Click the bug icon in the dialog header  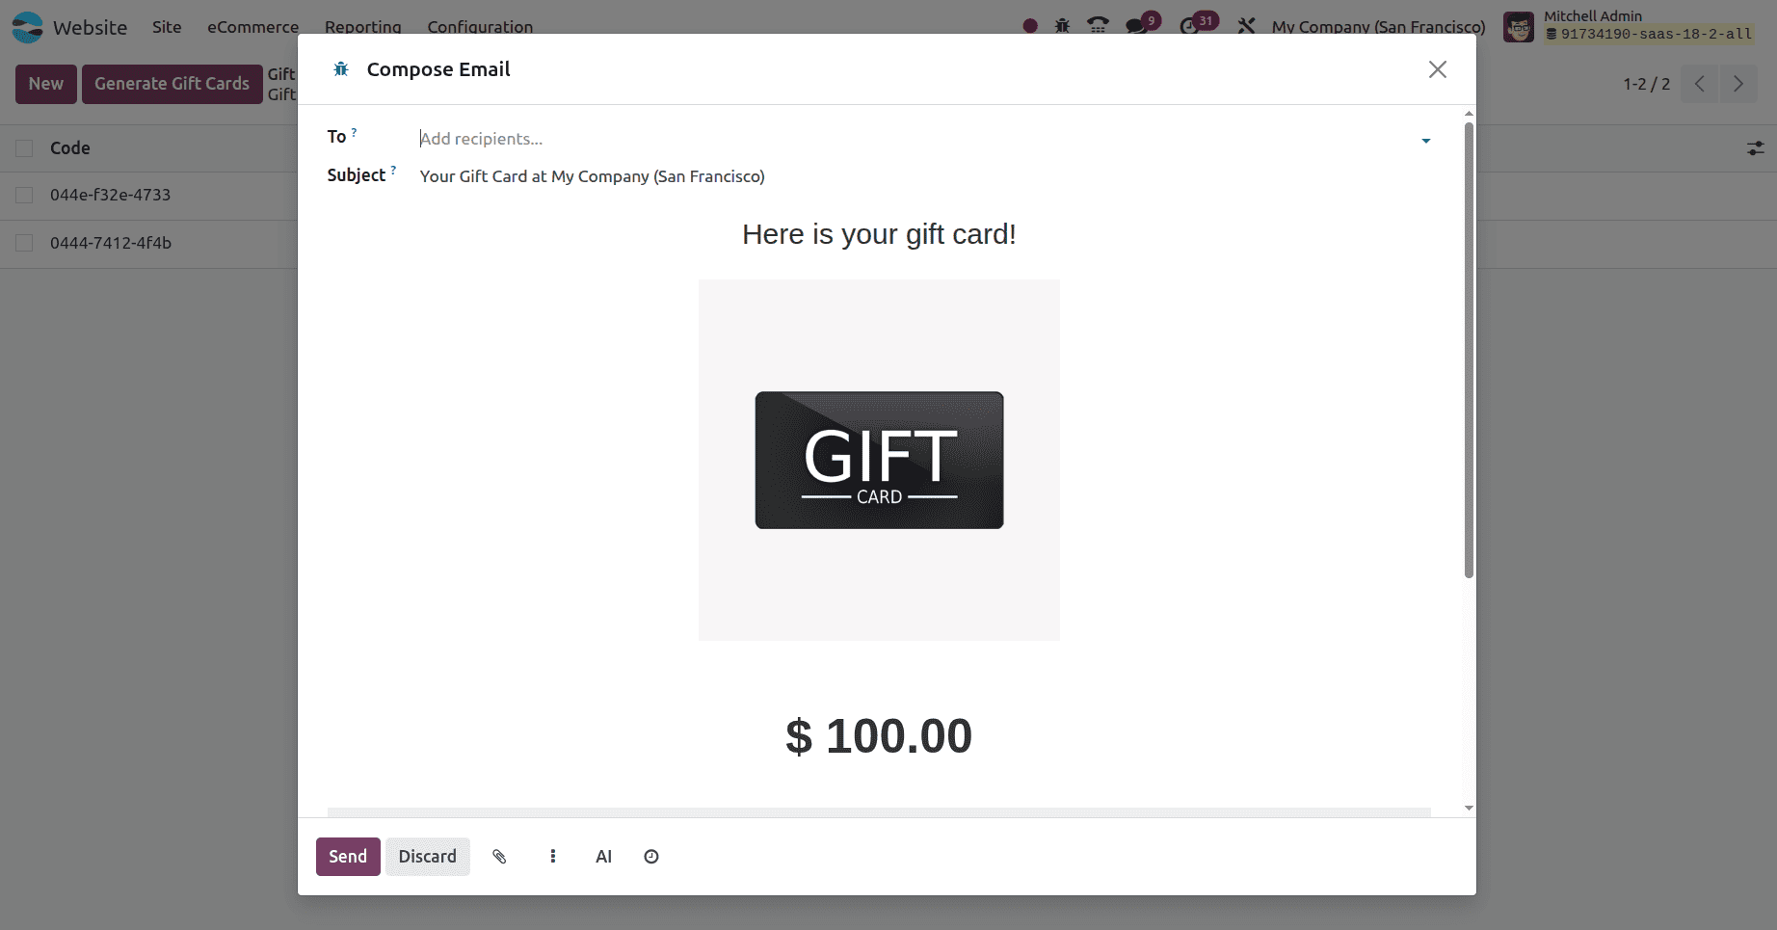click(x=341, y=69)
